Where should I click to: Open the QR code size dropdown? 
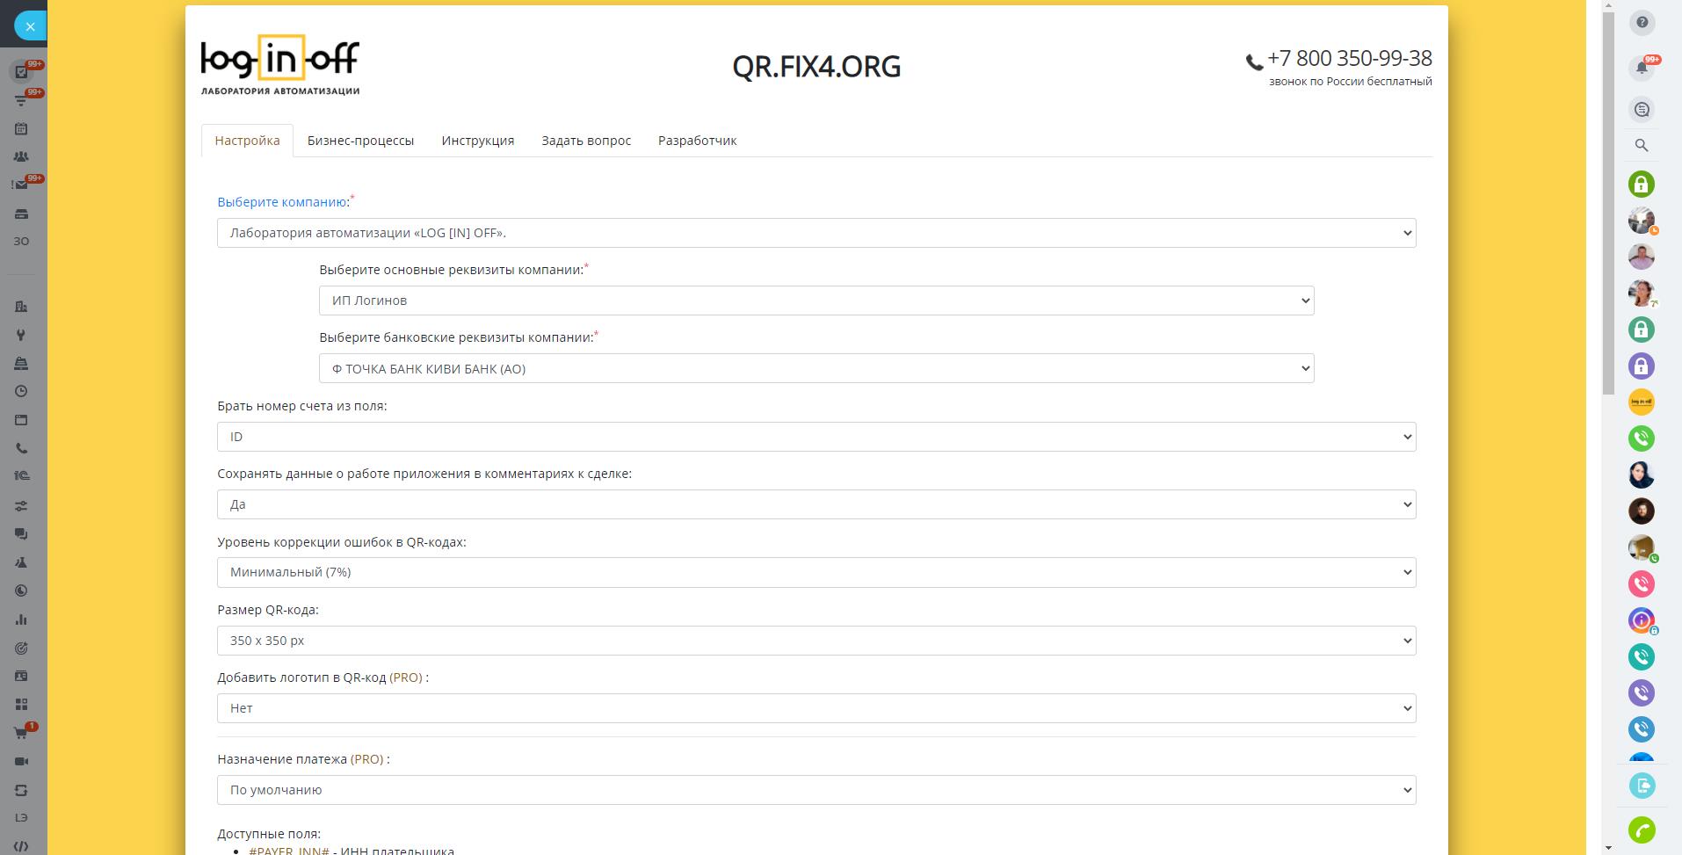pos(816,641)
